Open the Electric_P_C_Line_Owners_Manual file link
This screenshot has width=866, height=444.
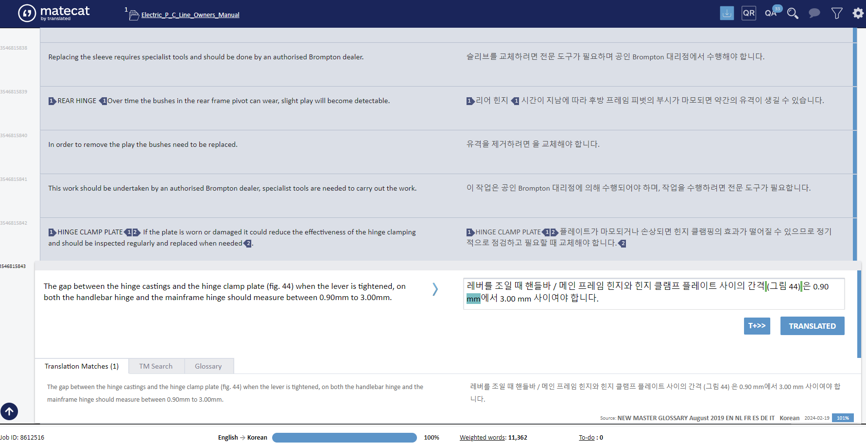190,15
